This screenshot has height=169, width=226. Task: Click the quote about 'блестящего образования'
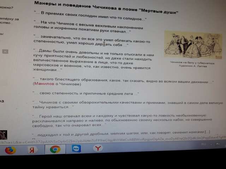(x=123, y=81)
